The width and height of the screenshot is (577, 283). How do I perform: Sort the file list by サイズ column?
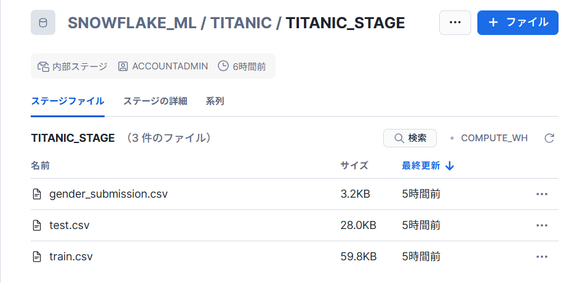pos(354,166)
